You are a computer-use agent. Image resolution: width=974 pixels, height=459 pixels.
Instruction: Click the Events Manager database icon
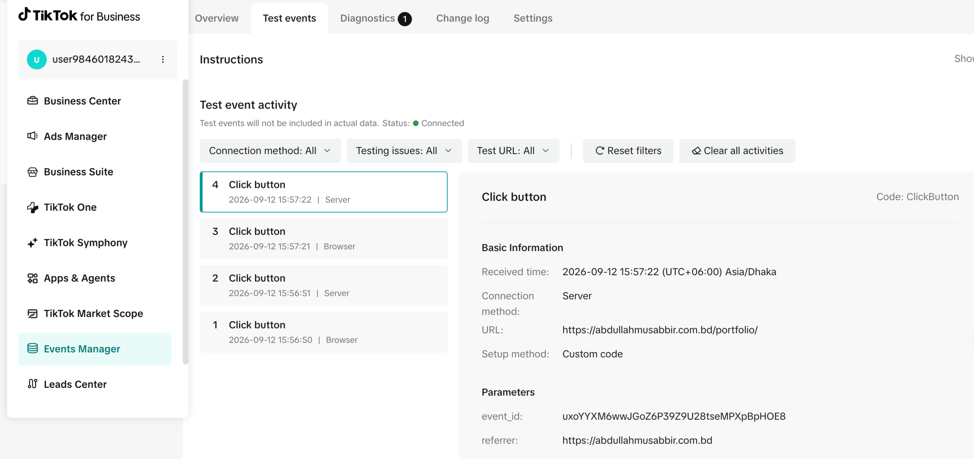[x=33, y=349]
